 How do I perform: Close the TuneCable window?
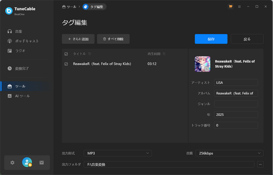tap(265, 6)
